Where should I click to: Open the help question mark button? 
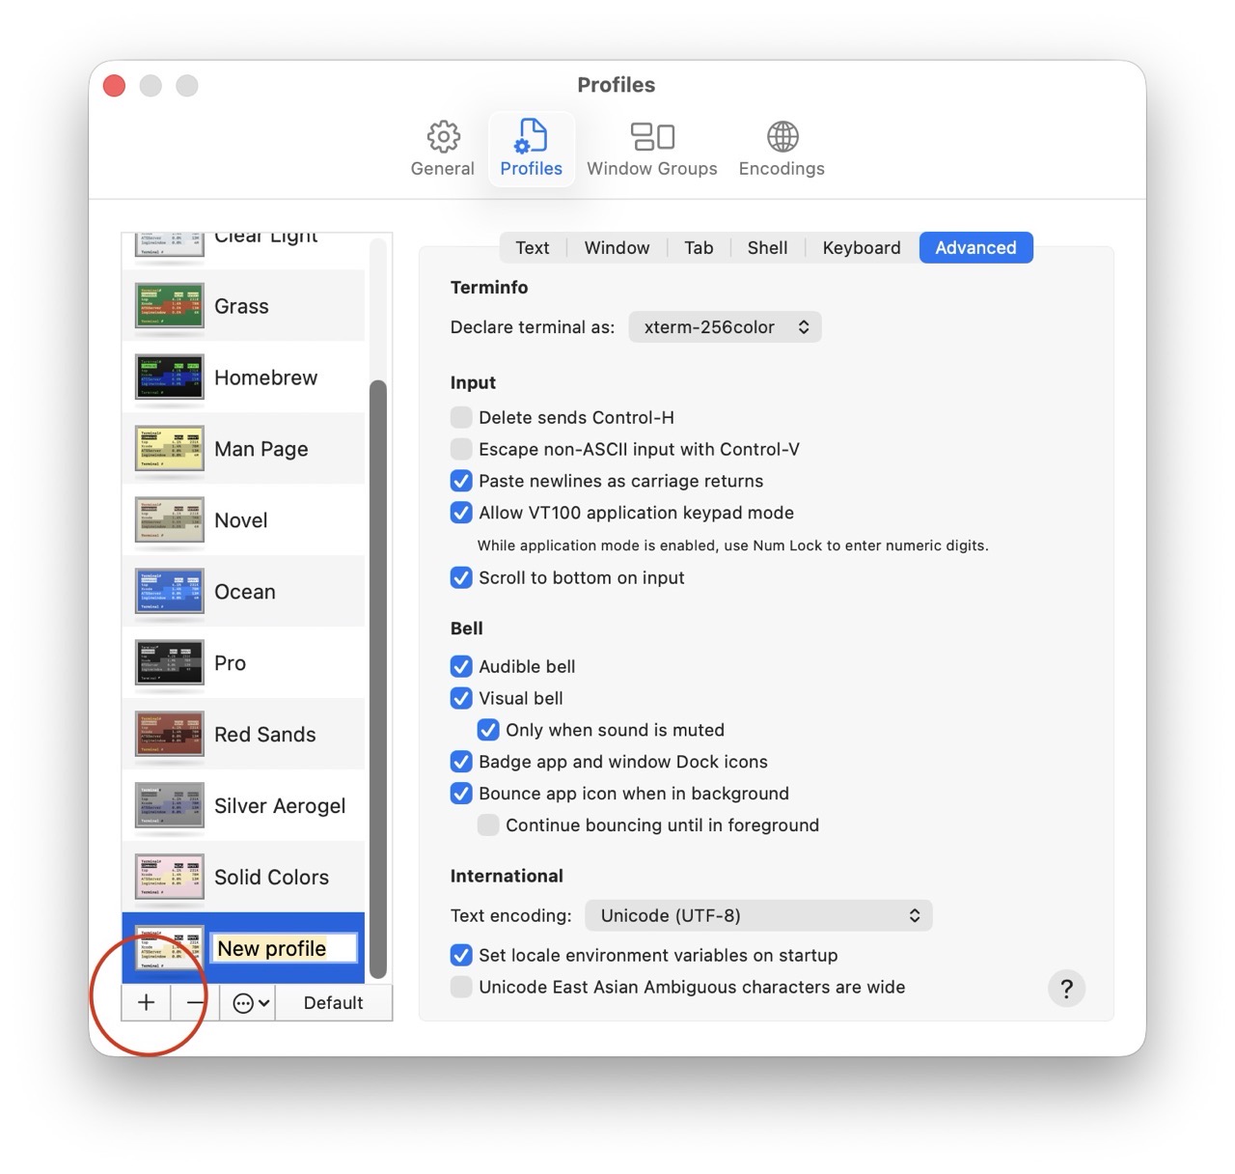pyautogui.click(x=1066, y=989)
